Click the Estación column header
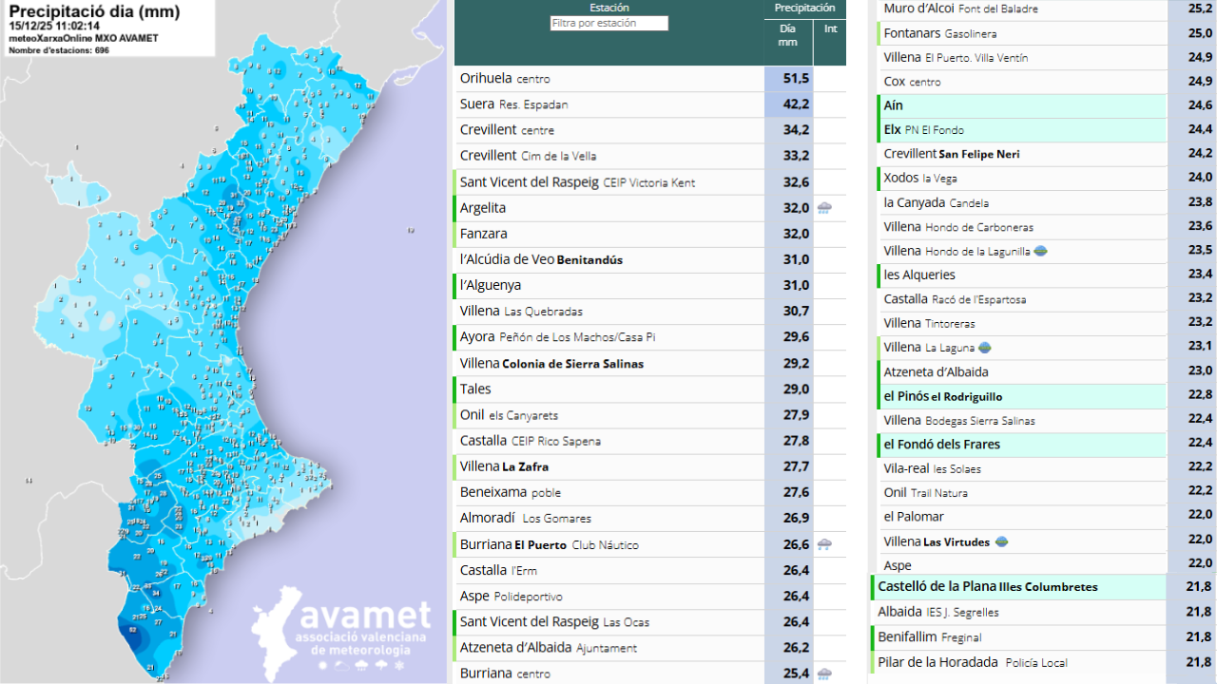 [608, 8]
